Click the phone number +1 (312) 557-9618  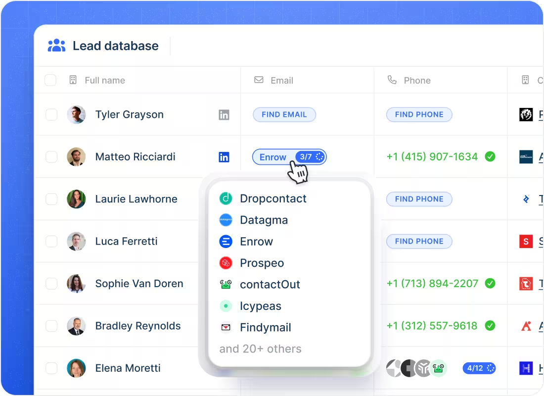pos(432,326)
